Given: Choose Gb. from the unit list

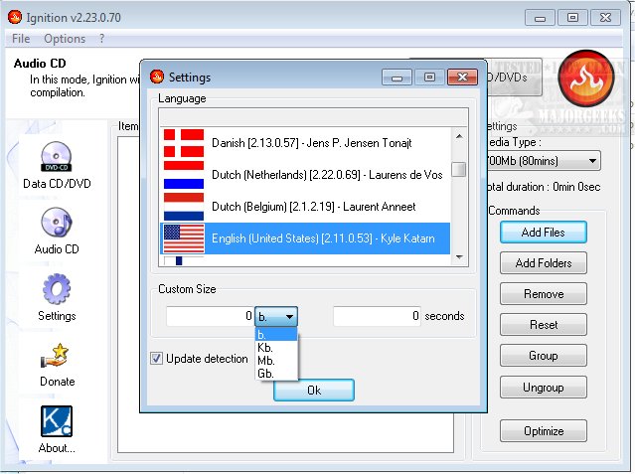Looking at the screenshot, I should coord(276,373).
